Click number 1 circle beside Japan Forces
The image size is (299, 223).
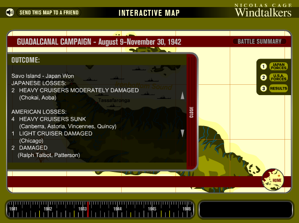click(263, 67)
